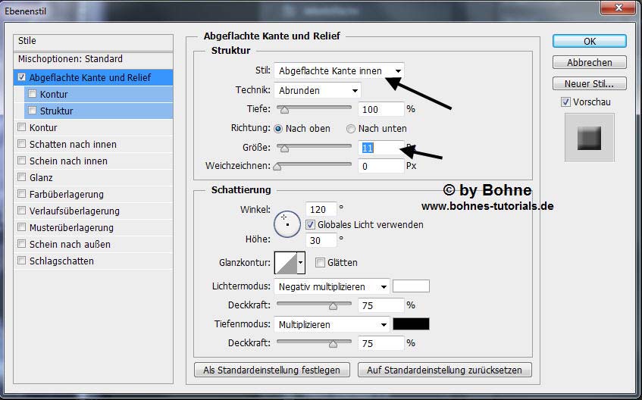Toggle the Vorschau preview checkbox
Image resolution: width=642 pixels, height=400 pixels.
tap(565, 102)
